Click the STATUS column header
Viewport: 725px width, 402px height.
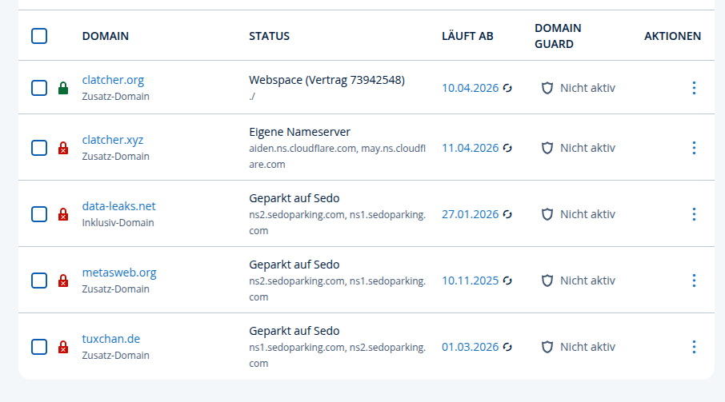pyautogui.click(x=269, y=36)
